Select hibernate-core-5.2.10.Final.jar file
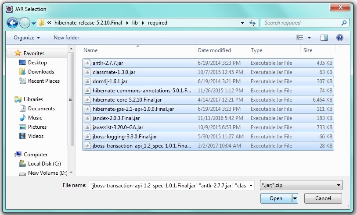The image size is (357, 215). pyautogui.click(x=208, y=100)
